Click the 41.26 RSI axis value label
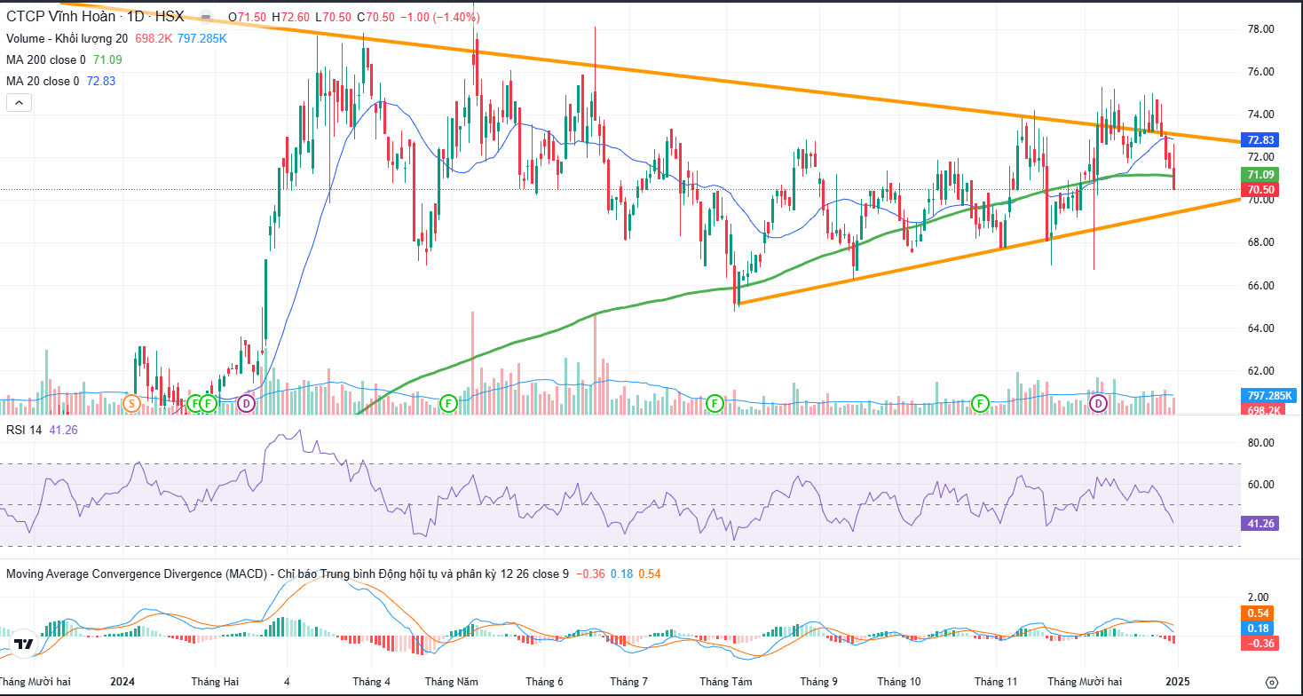Screen dimensions: 1303x696 tap(1261, 524)
